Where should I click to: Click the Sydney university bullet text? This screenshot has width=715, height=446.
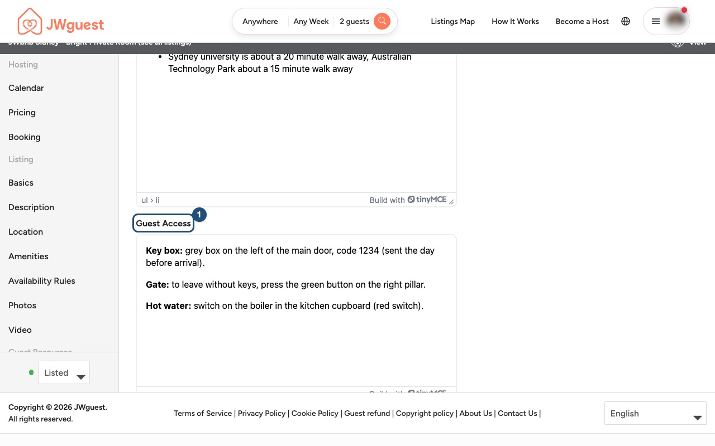[x=289, y=63]
